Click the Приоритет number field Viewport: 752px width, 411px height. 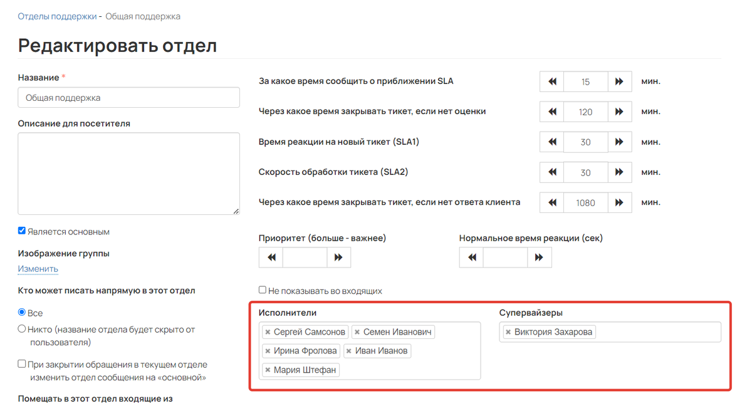(x=305, y=258)
